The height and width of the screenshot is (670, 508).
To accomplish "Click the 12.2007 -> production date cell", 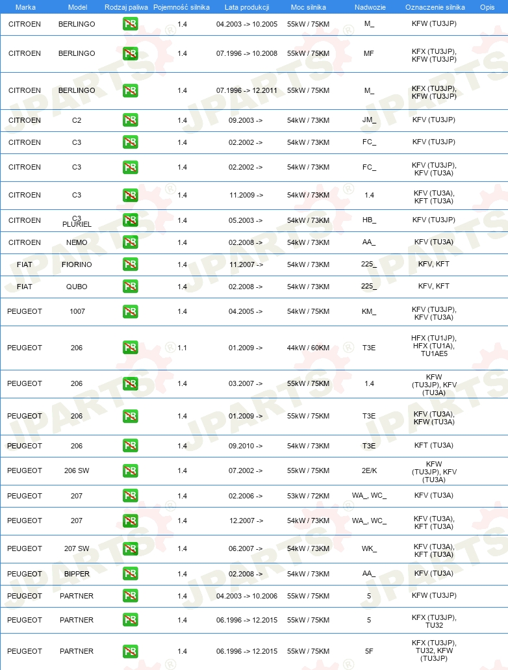I will click(x=246, y=521).
